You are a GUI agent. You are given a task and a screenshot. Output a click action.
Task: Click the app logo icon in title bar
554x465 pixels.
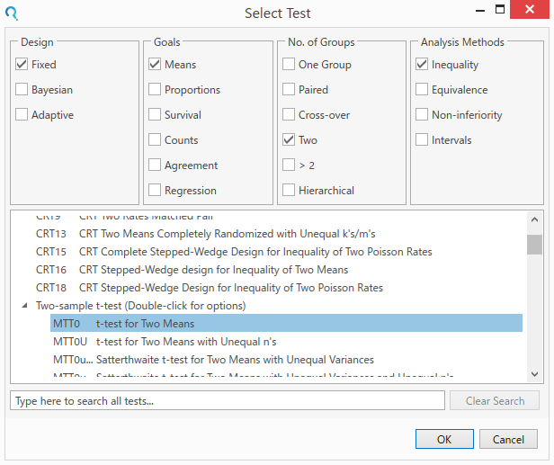pos(12,13)
